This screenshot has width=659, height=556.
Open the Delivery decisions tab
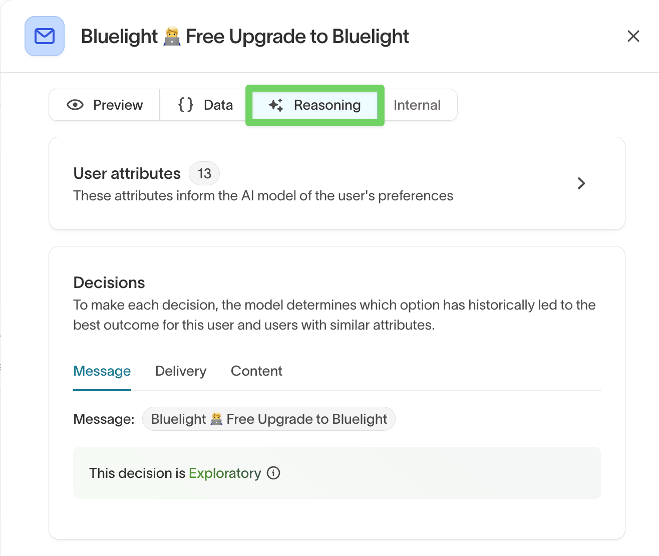pyautogui.click(x=181, y=371)
